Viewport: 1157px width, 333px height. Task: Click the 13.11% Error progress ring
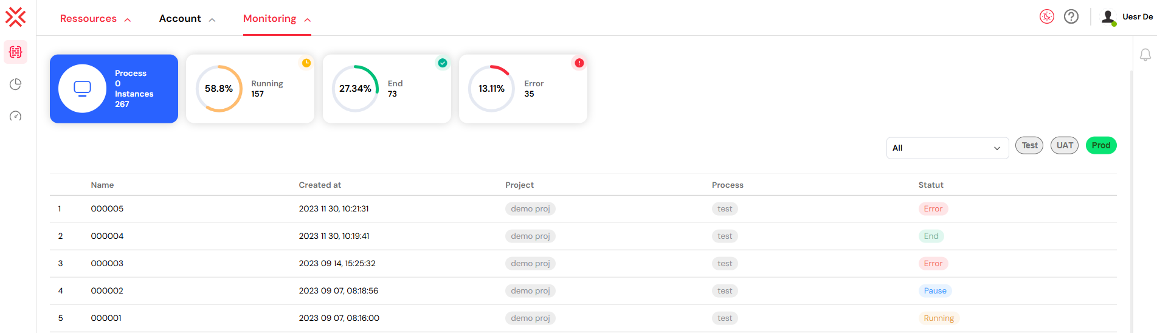click(491, 89)
